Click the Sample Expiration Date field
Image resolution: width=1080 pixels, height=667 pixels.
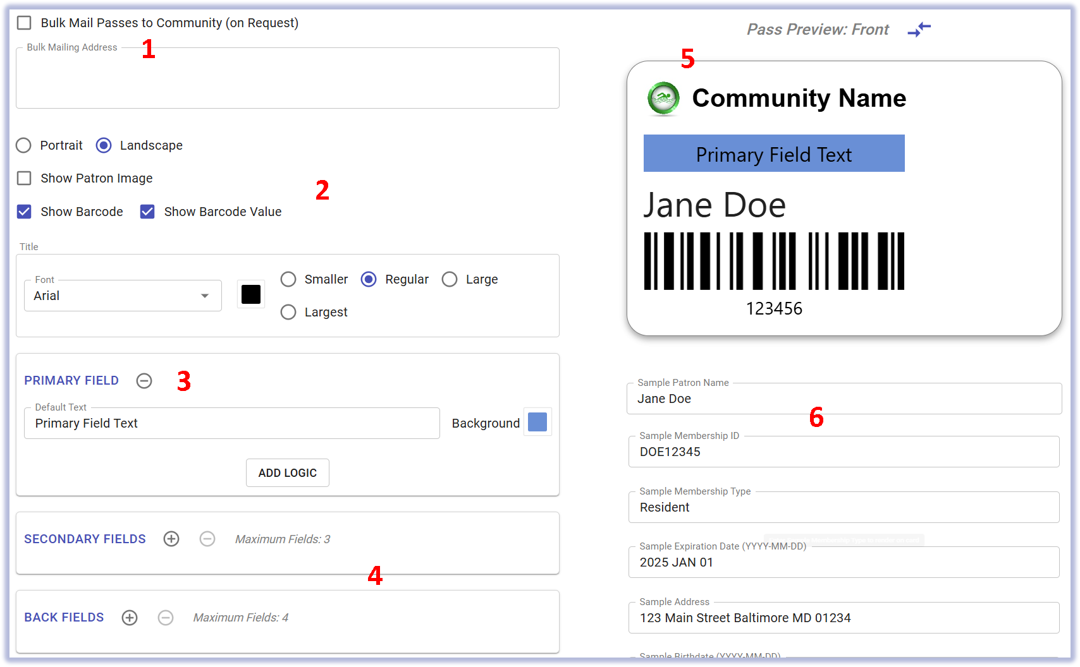(x=844, y=562)
